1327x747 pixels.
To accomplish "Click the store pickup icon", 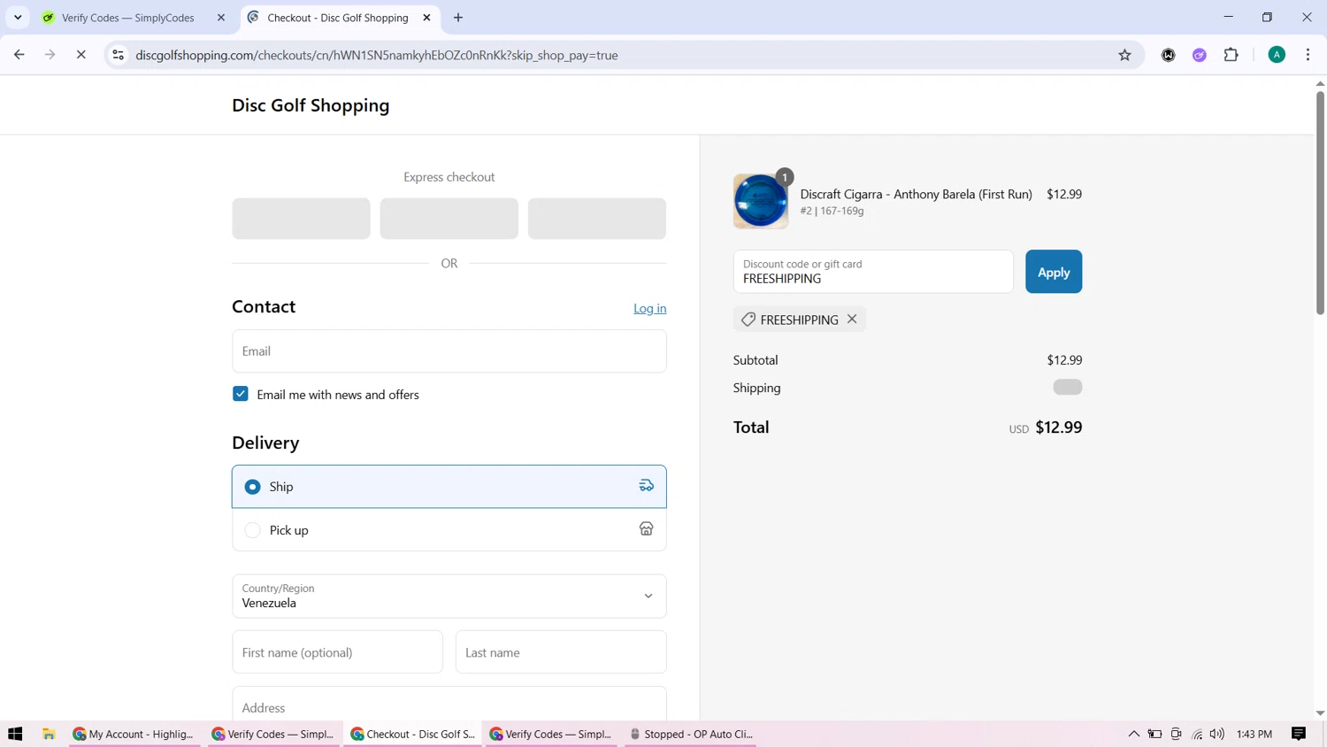I will point(647,529).
